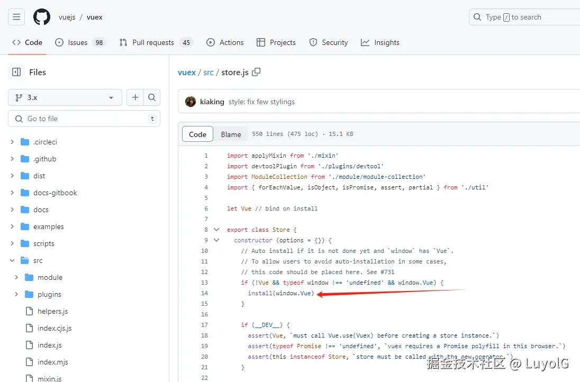Screen dimensions: 580x382
Task: Switch to the Actions tab
Action: (x=225, y=42)
